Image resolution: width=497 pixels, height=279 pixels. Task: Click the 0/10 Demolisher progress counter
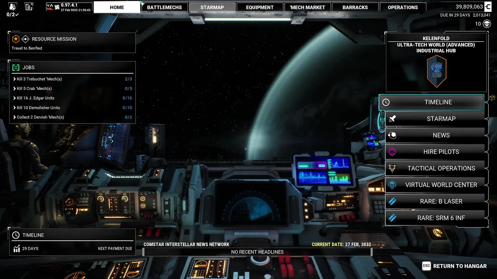127,108
